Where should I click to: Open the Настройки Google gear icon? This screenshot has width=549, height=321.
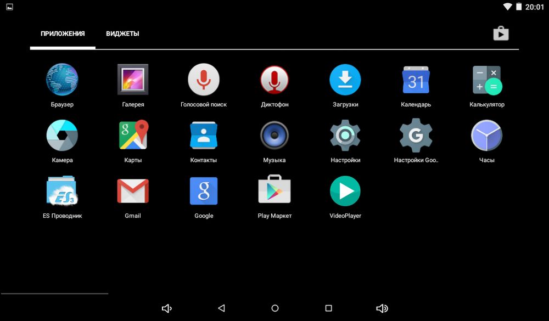coord(416,136)
